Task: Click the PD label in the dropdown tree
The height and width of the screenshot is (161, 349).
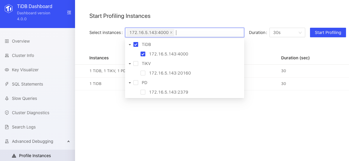Action: coord(144,83)
